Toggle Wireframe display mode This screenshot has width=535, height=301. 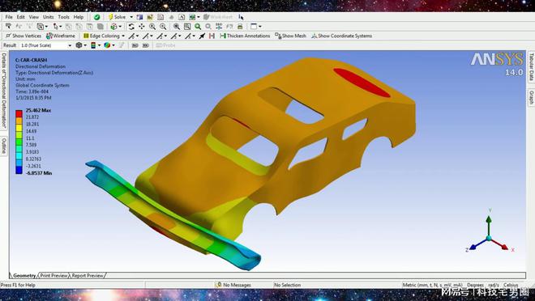click(x=61, y=36)
